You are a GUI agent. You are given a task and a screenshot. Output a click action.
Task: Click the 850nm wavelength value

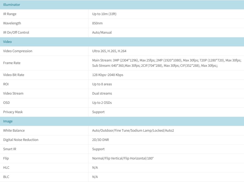[x=97, y=23]
